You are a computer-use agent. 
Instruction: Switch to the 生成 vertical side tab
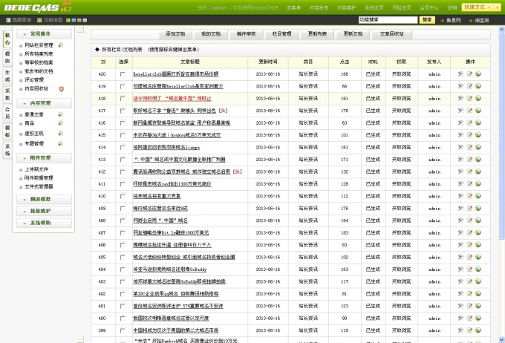[7, 76]
